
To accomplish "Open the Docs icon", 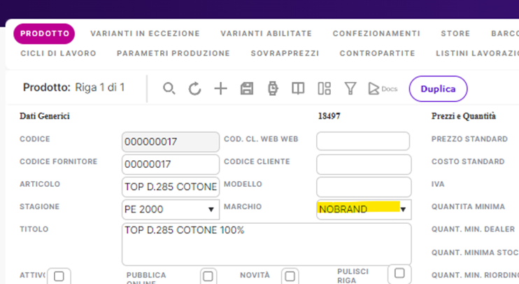I will pyautogui.click(x=382, y=89).
